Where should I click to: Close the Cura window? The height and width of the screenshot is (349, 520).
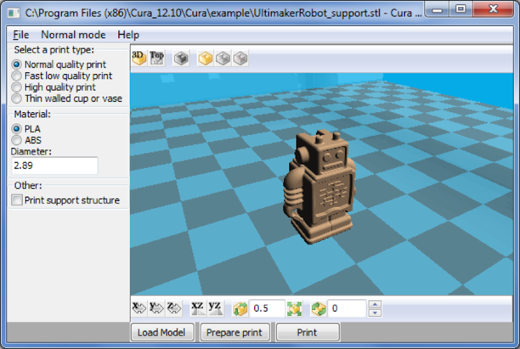pos(493,9)
